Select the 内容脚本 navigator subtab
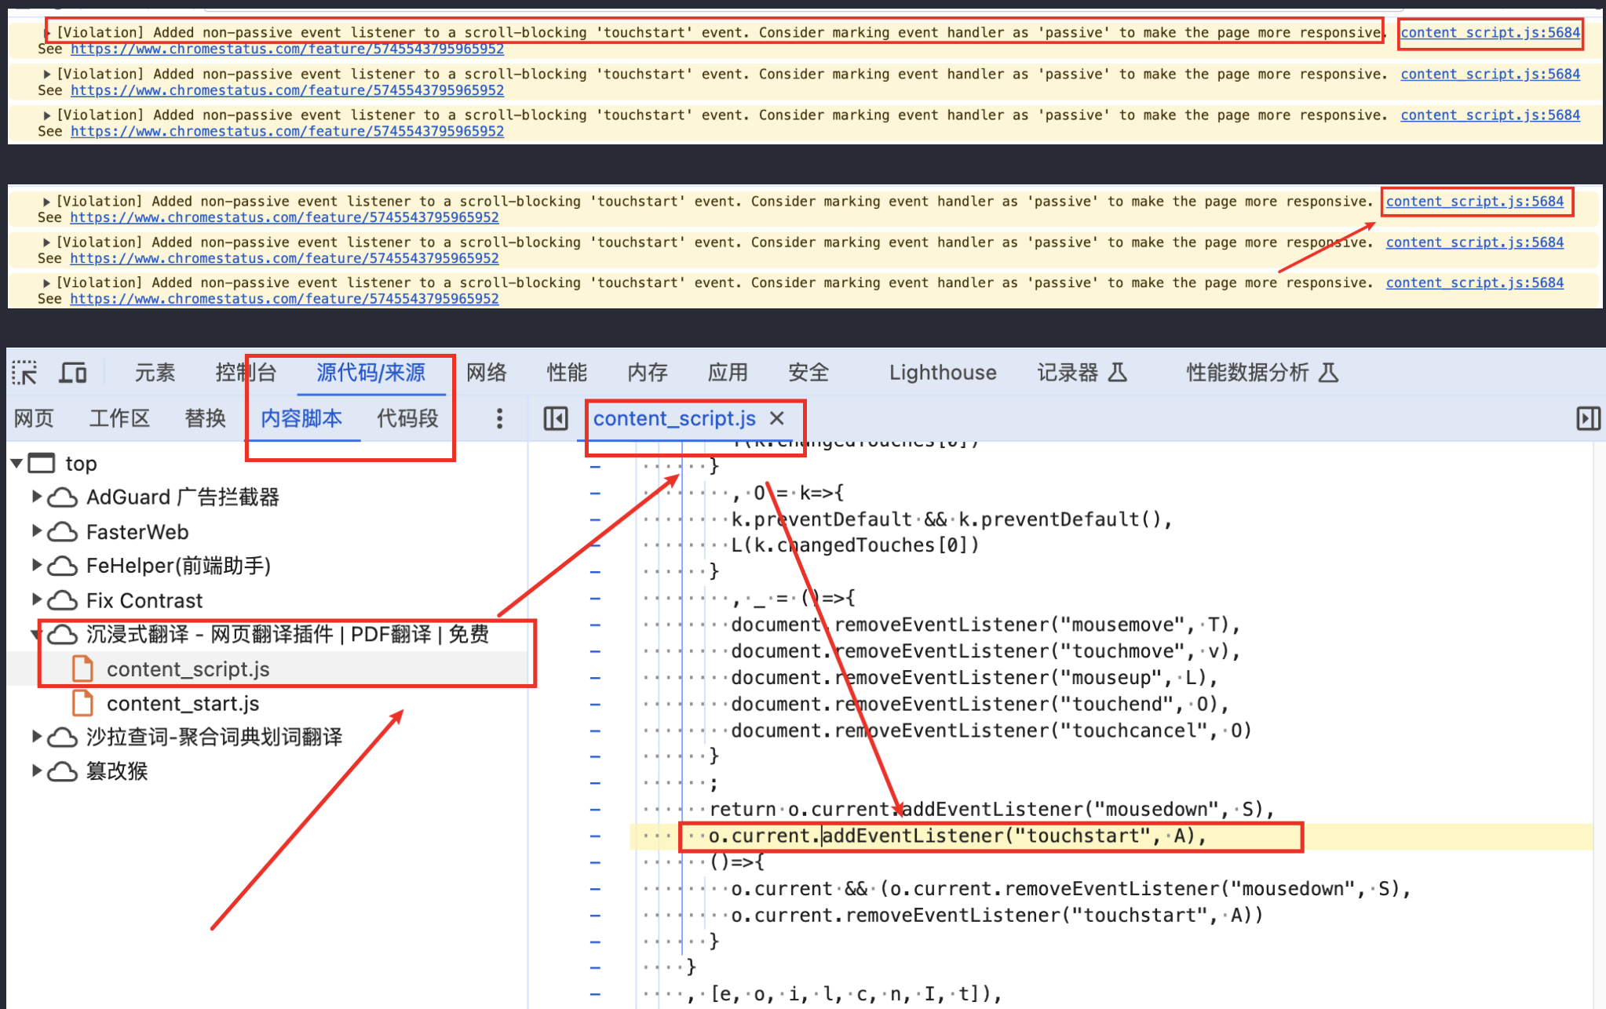The height and width of the screenshot is (1009, 1606). click(301, 418)
